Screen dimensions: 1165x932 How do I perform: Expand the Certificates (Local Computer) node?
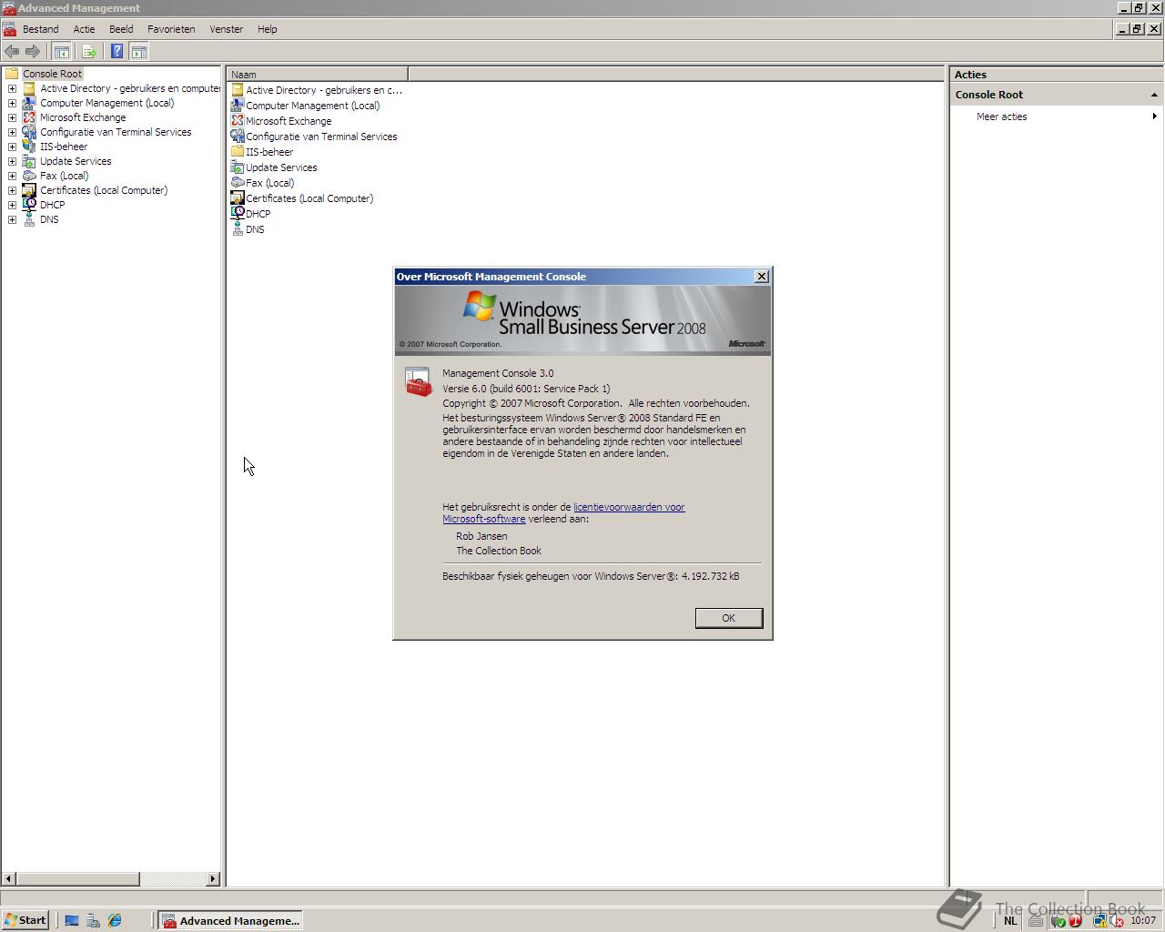coord(12,190)
